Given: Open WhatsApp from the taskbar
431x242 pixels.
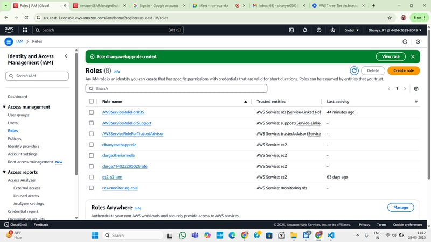Looking at the screenshot, I should pos(183,236).
